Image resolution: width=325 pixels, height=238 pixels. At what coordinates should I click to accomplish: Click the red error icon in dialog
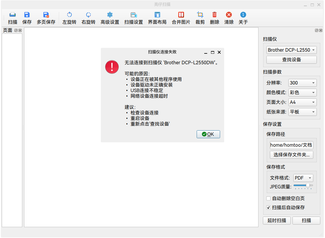pyautogui.click(x=112, y=67)
